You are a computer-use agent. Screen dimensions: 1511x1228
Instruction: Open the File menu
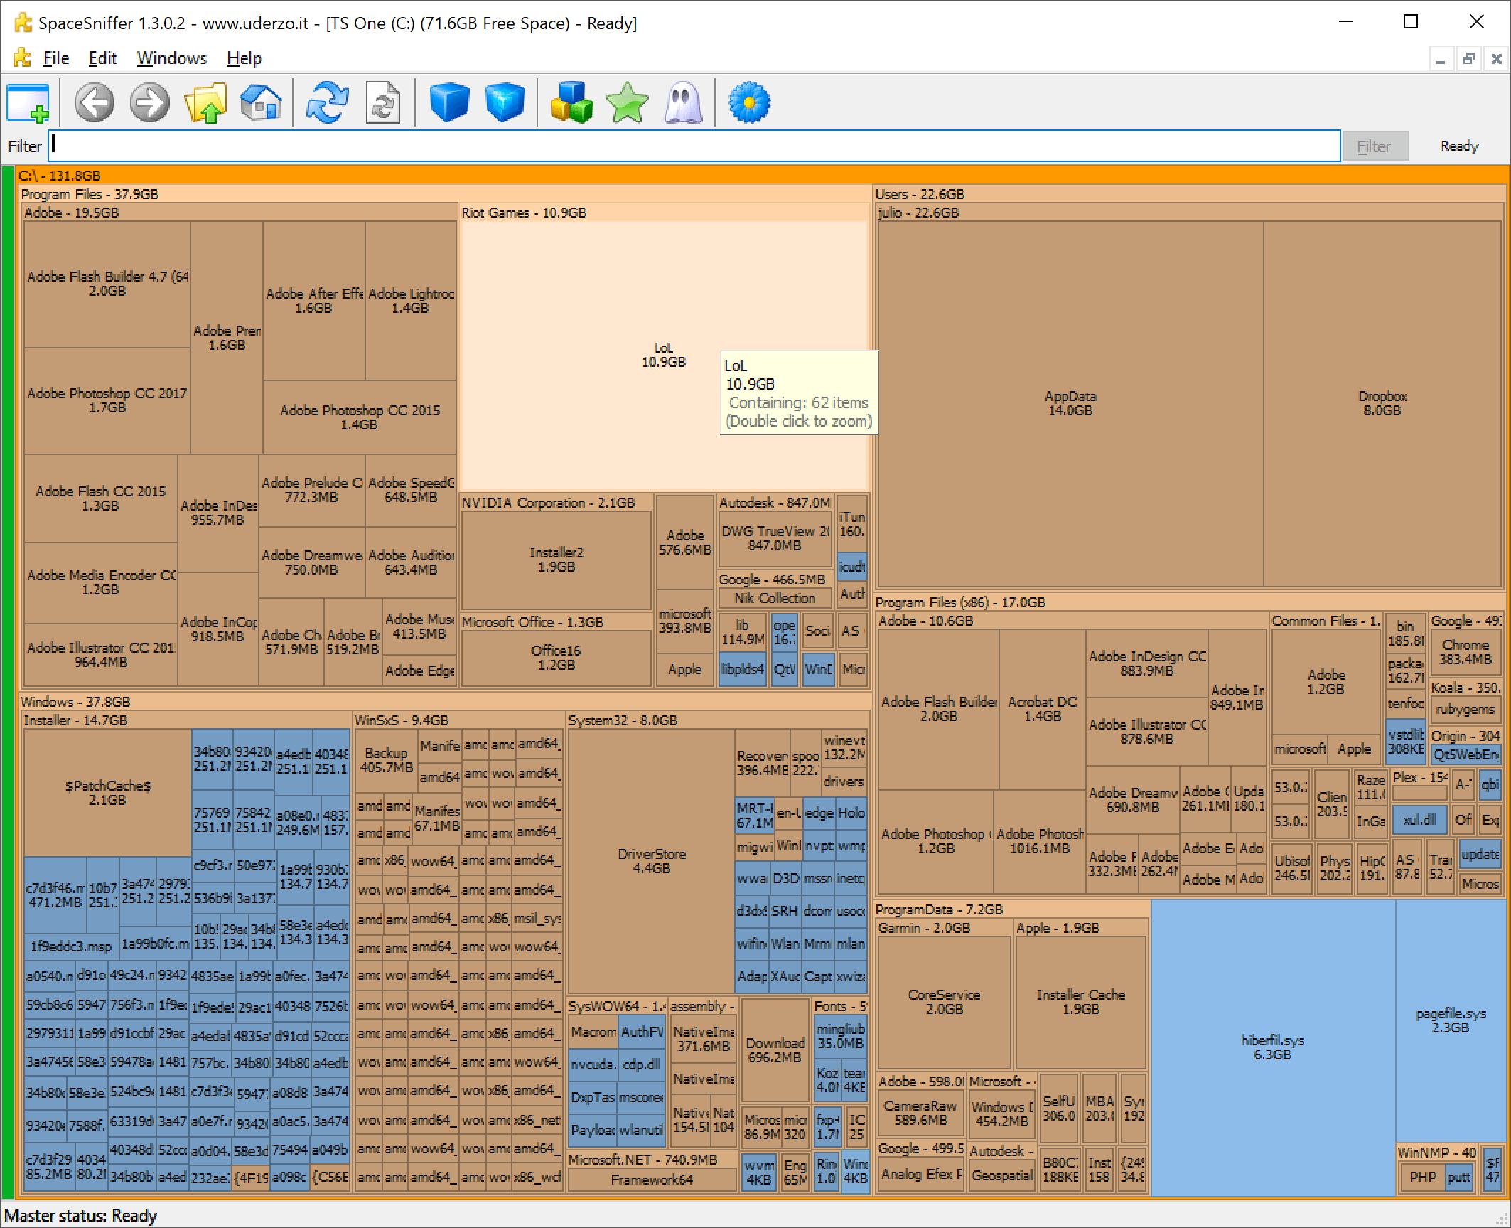point(56,58)
